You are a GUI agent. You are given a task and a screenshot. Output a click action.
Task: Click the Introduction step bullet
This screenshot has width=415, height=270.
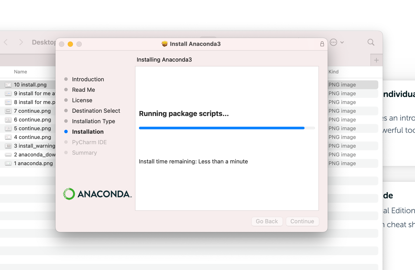pyautogui.click(x=66, y=79)
